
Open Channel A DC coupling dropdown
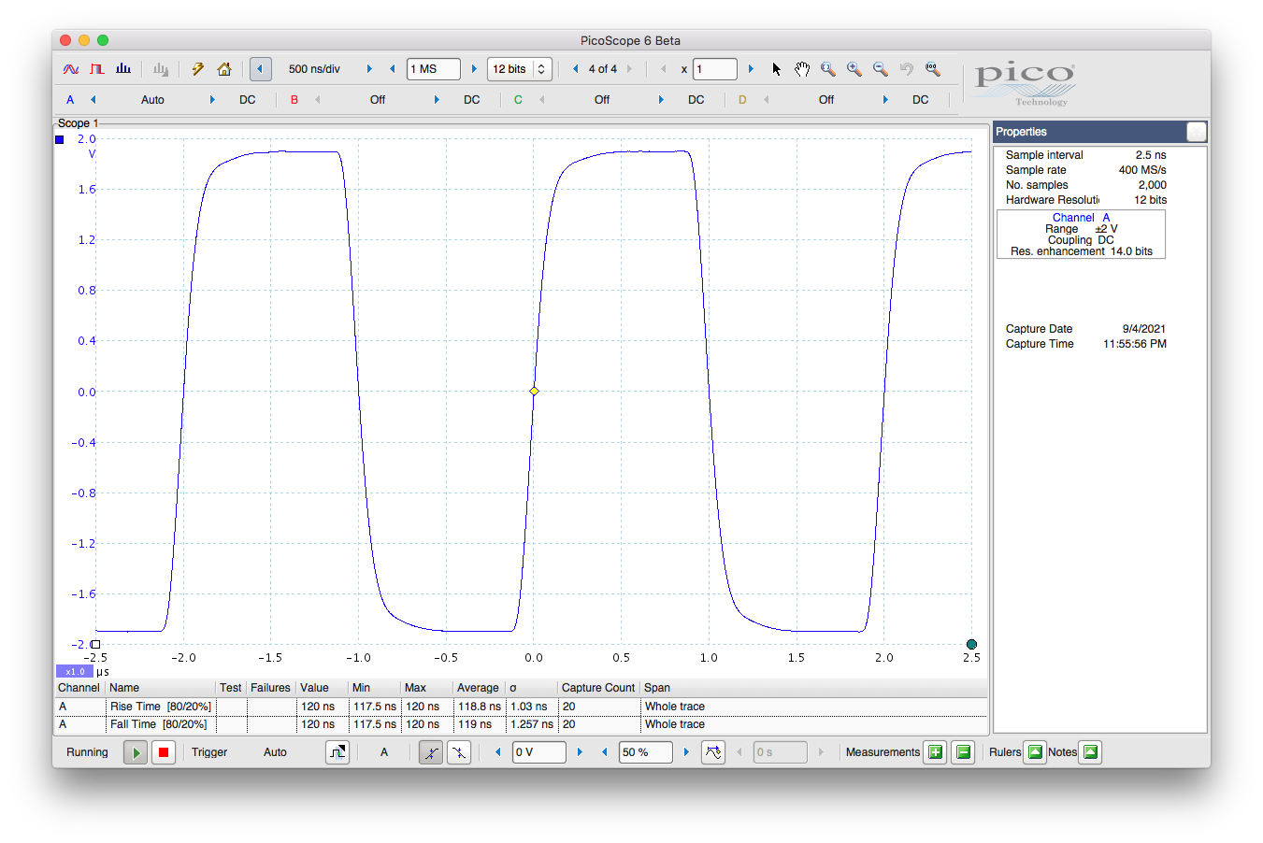point(248,100)
